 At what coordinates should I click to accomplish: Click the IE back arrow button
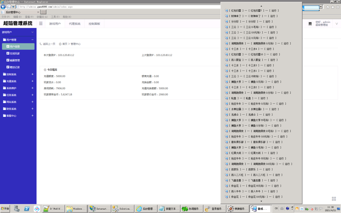point(3,7)
